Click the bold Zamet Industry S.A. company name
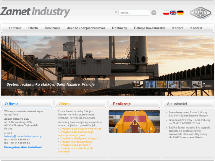The width and height of the screenshot is (215, 161). coord(17,119)
